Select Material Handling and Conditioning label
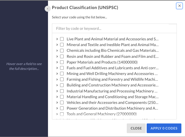 (113, 97)
